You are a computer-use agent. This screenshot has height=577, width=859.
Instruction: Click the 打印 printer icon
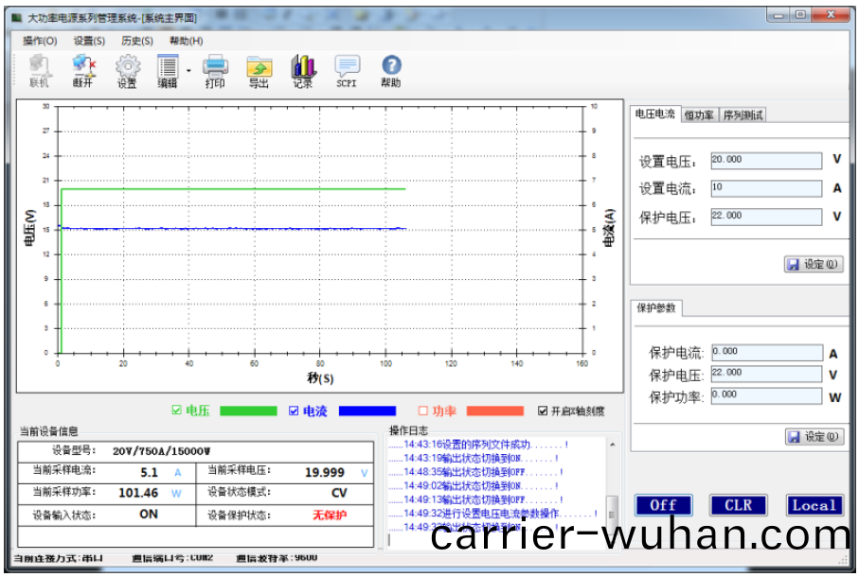[216, 68]
